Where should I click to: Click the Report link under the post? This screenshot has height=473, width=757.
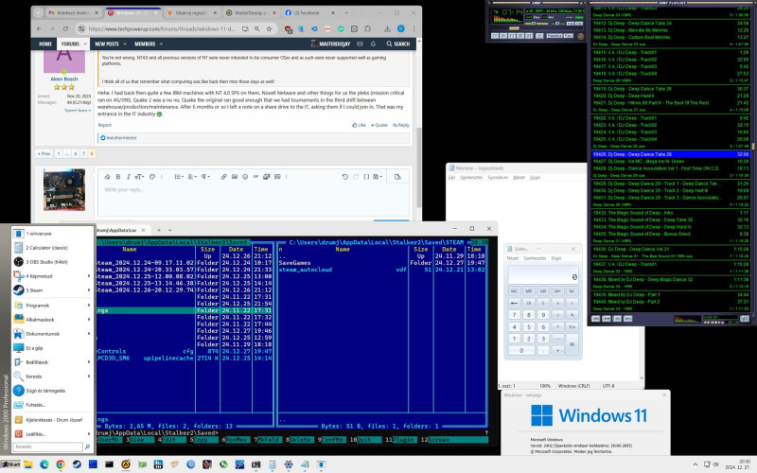(105, 125)
